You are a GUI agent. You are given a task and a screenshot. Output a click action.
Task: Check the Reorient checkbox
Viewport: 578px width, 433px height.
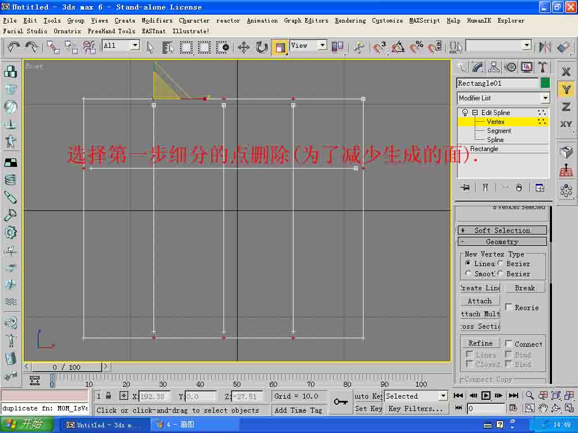click(x=509, y=307)
